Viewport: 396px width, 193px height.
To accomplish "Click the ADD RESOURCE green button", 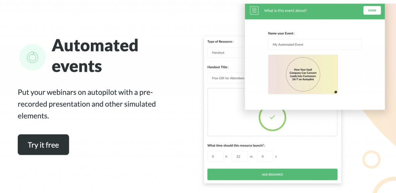I will 272,174.
